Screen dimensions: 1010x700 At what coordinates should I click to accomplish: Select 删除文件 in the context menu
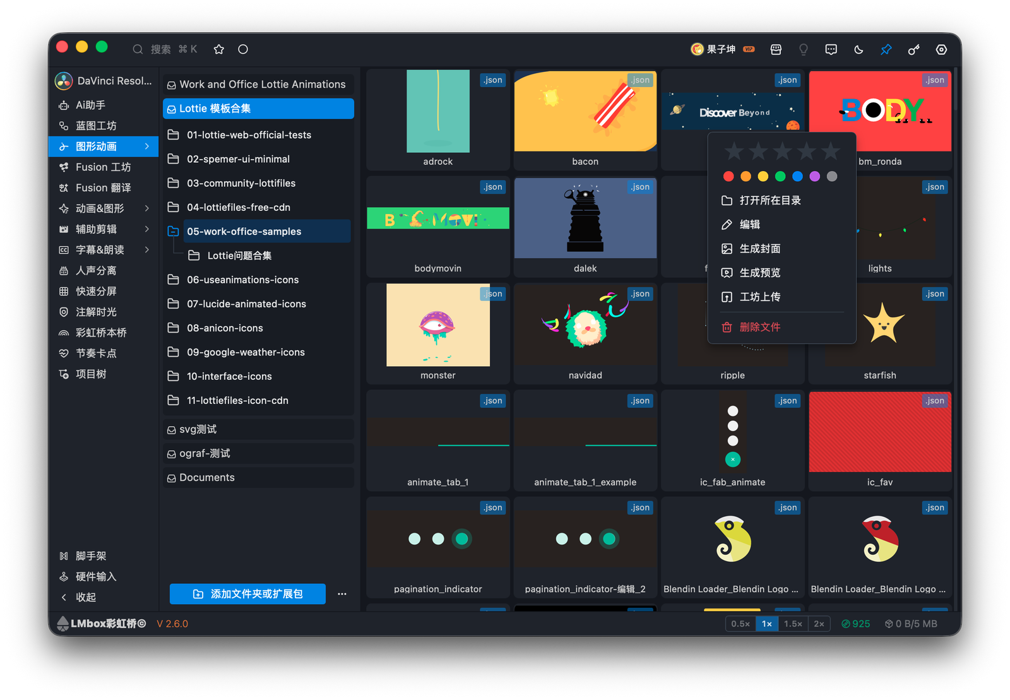coord(781,327)
